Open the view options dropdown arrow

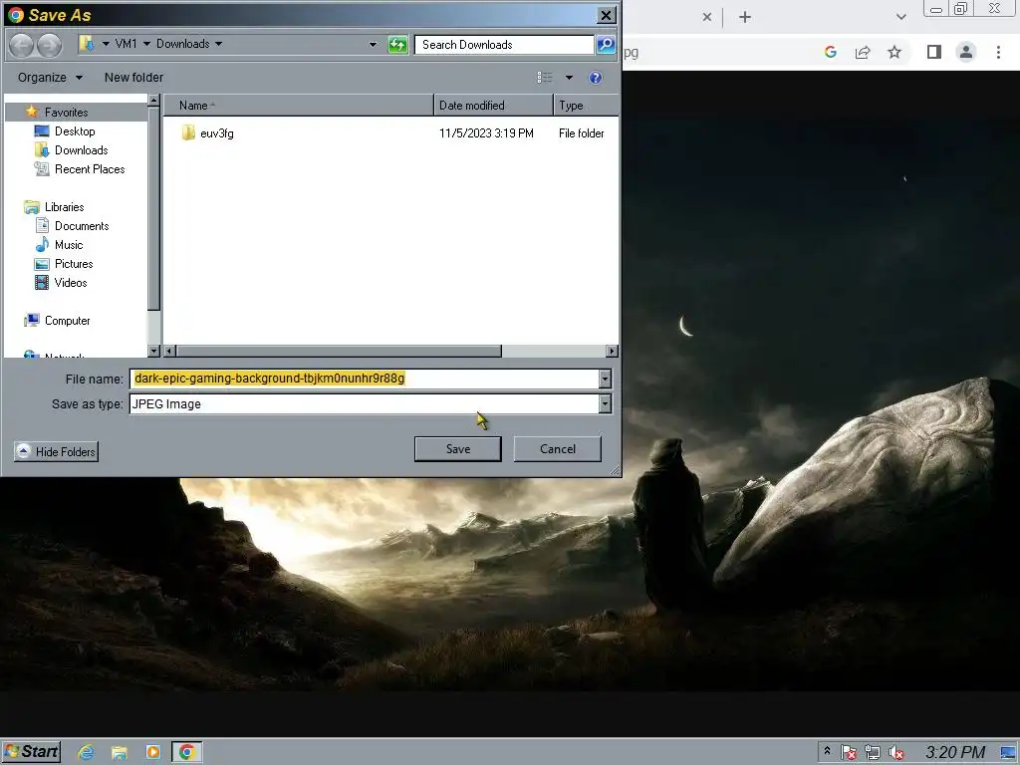click(x=569, y=78)
